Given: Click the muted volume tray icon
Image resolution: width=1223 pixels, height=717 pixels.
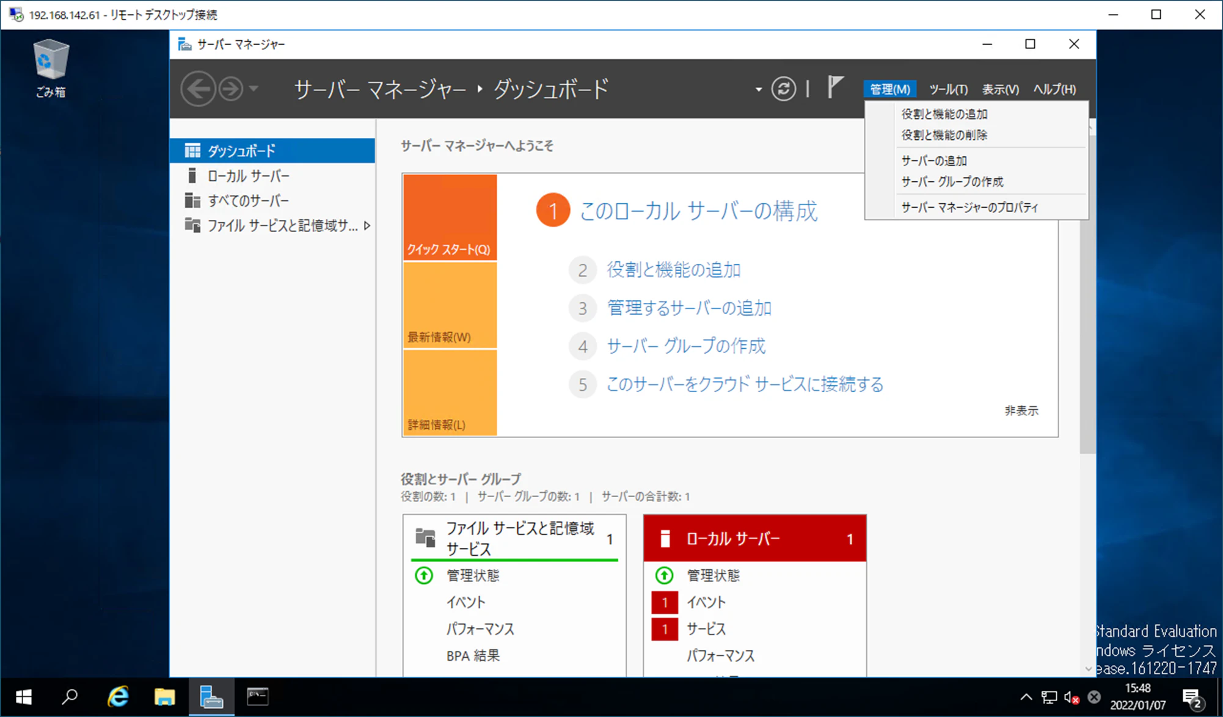Looking at the screenshot, I should point(1071,697).
